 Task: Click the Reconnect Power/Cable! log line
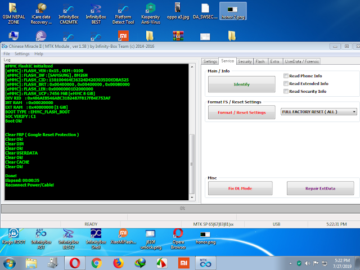(29, 185)
